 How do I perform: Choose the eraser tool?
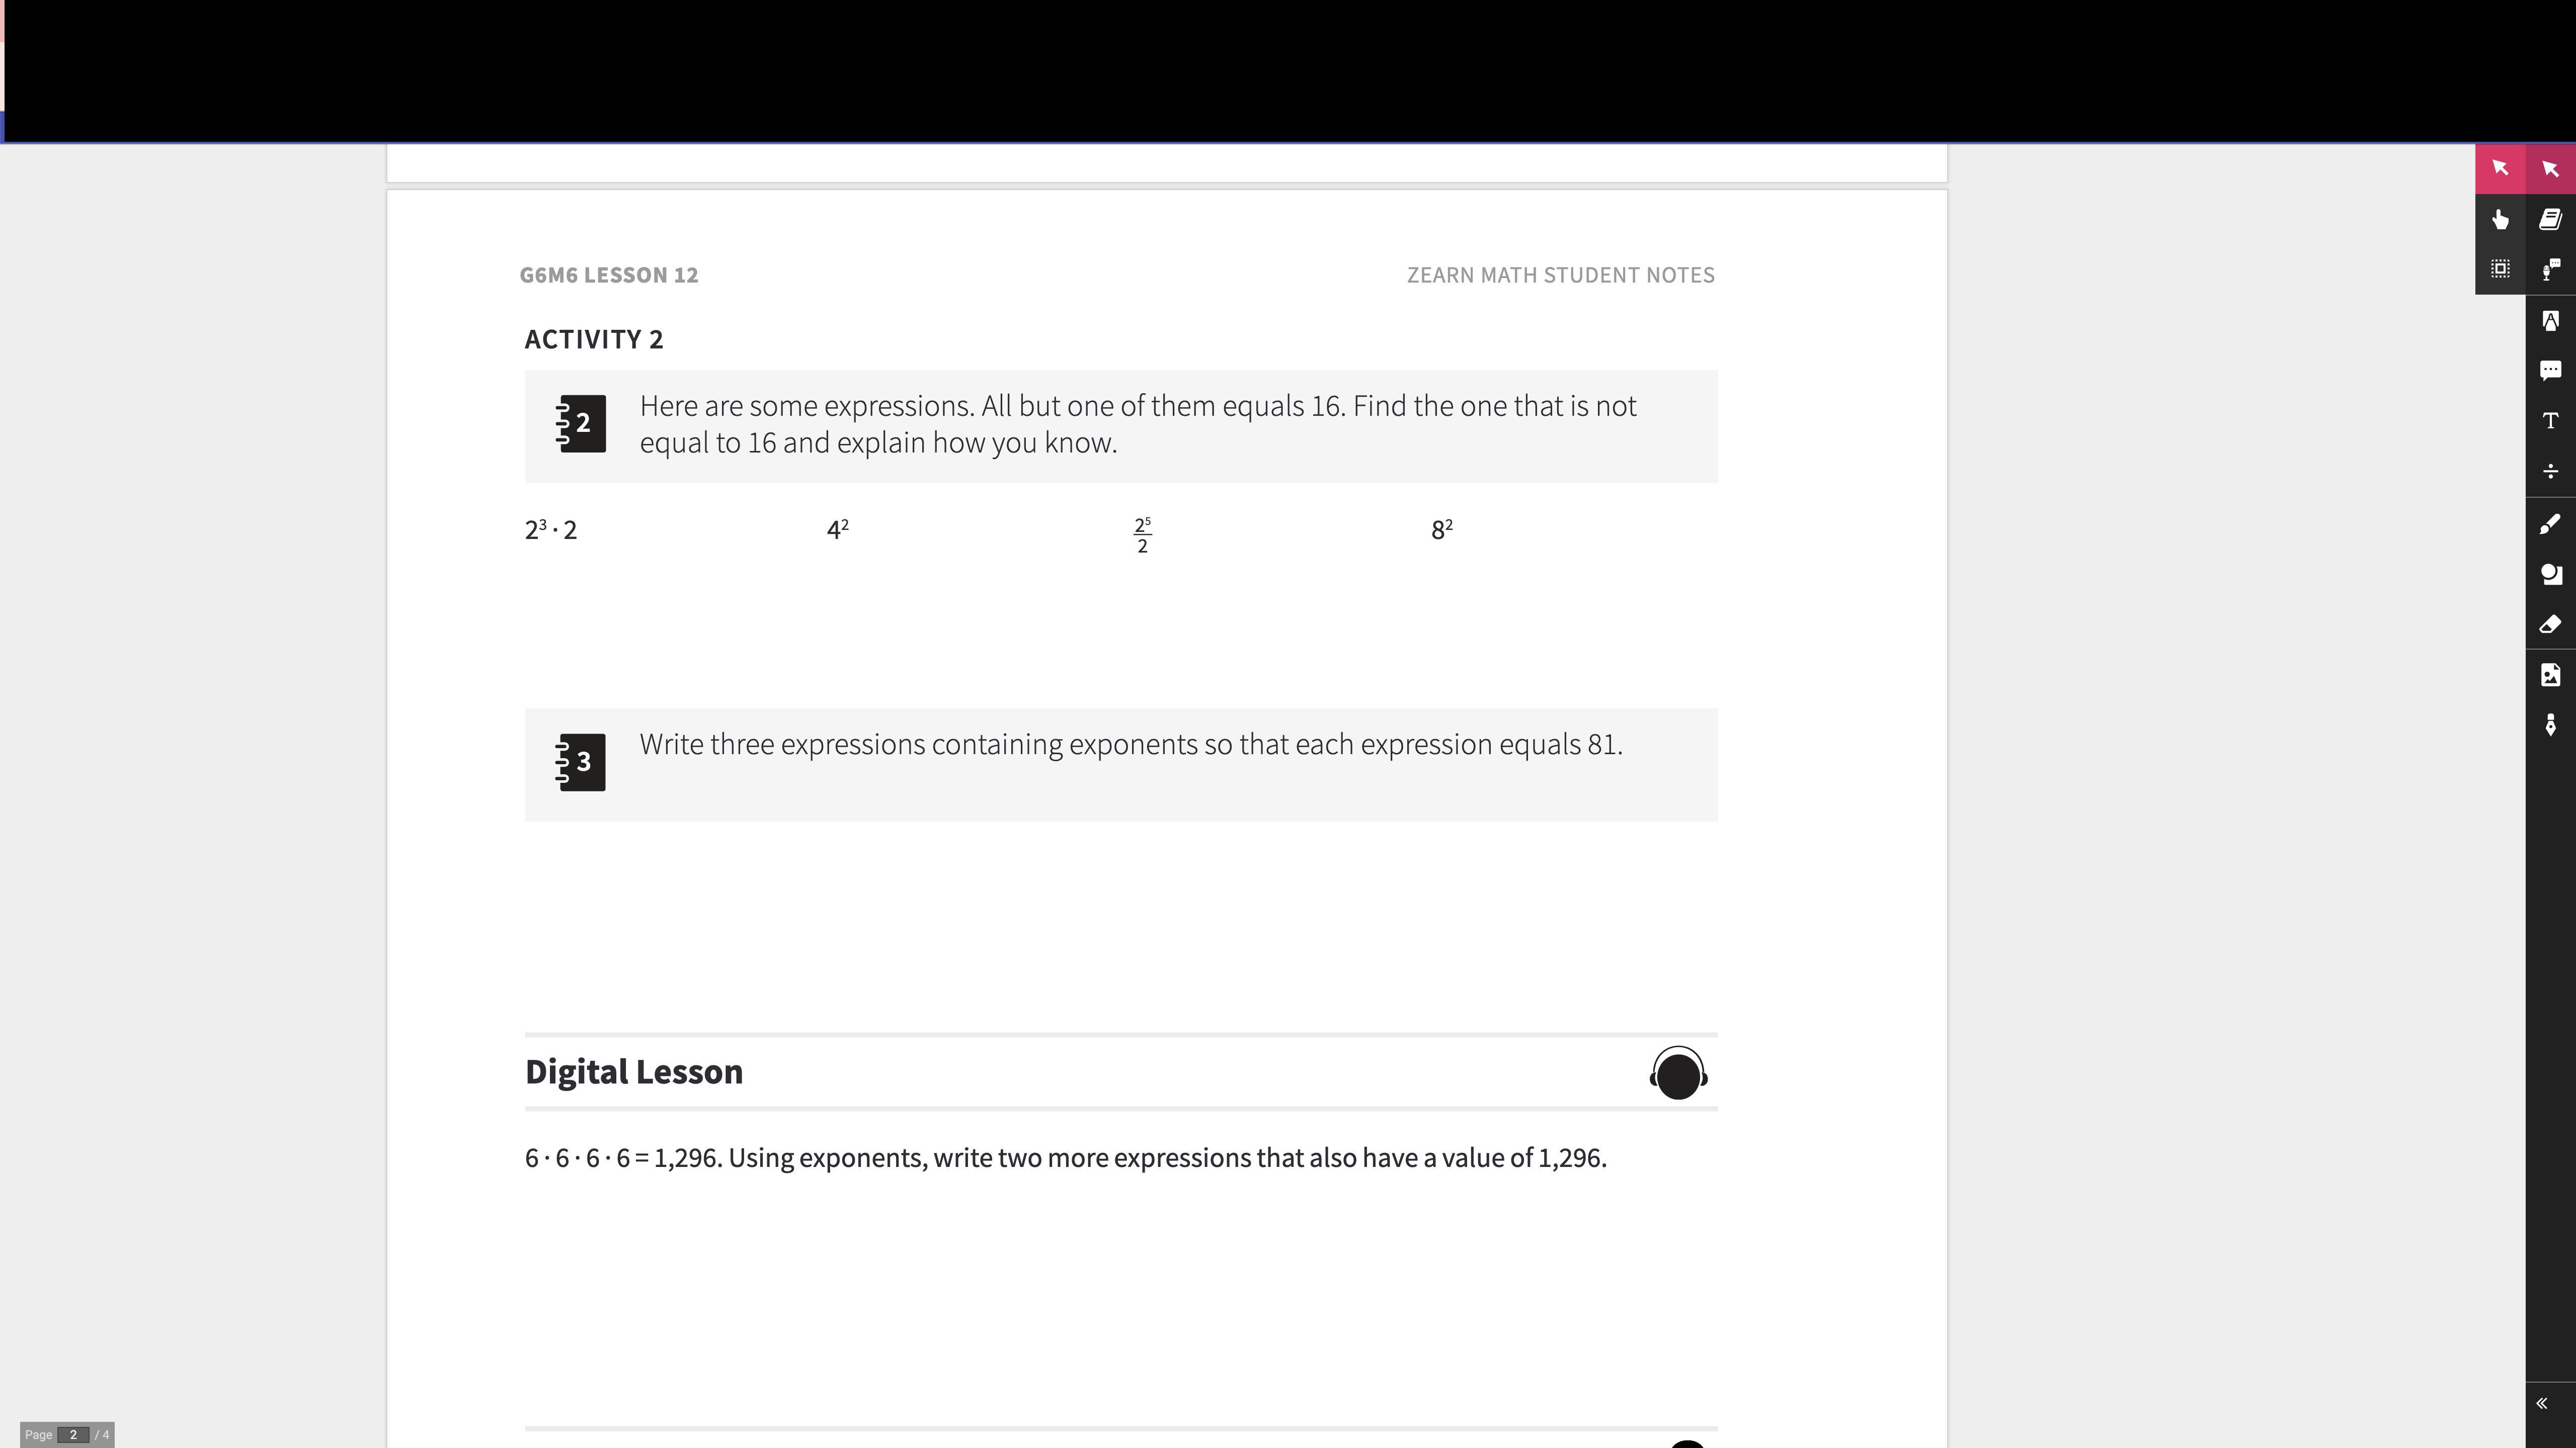pyautogui.click(x=2551, y=624)
